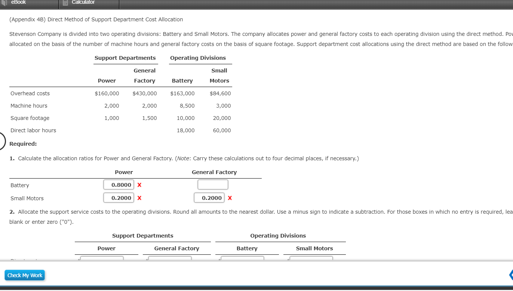Click the red X beside Battery's Power ratio
The height and width of the screenshot is (291, 513).
point(139,185)
